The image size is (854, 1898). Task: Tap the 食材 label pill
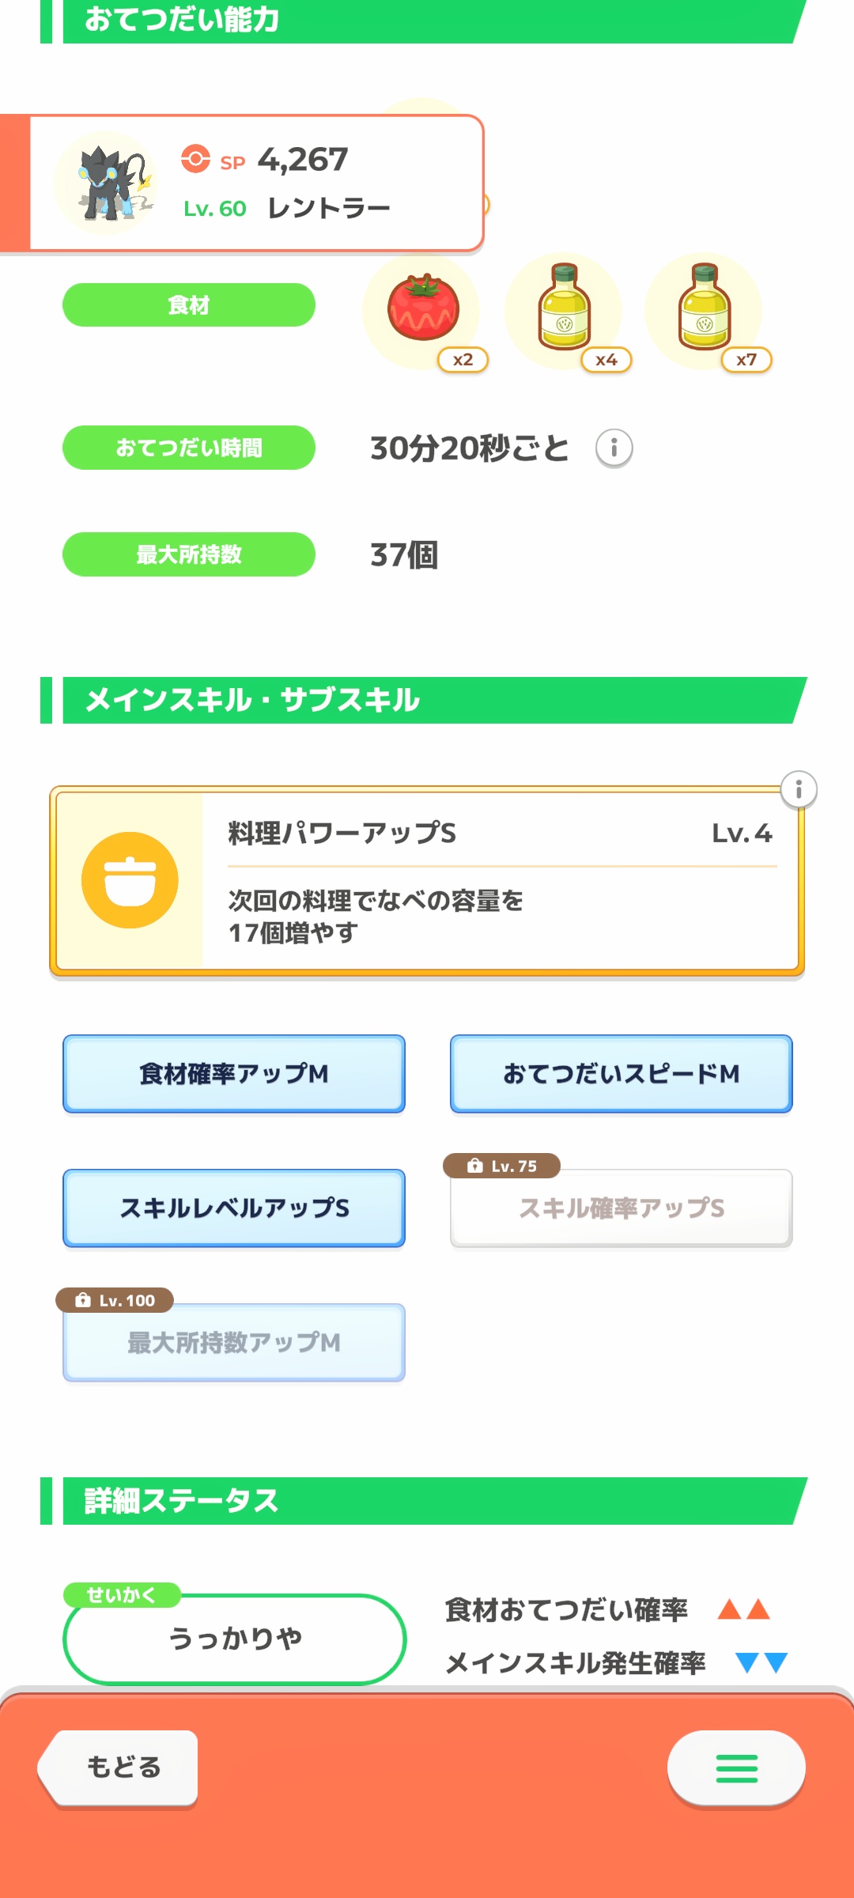(189, 305)
